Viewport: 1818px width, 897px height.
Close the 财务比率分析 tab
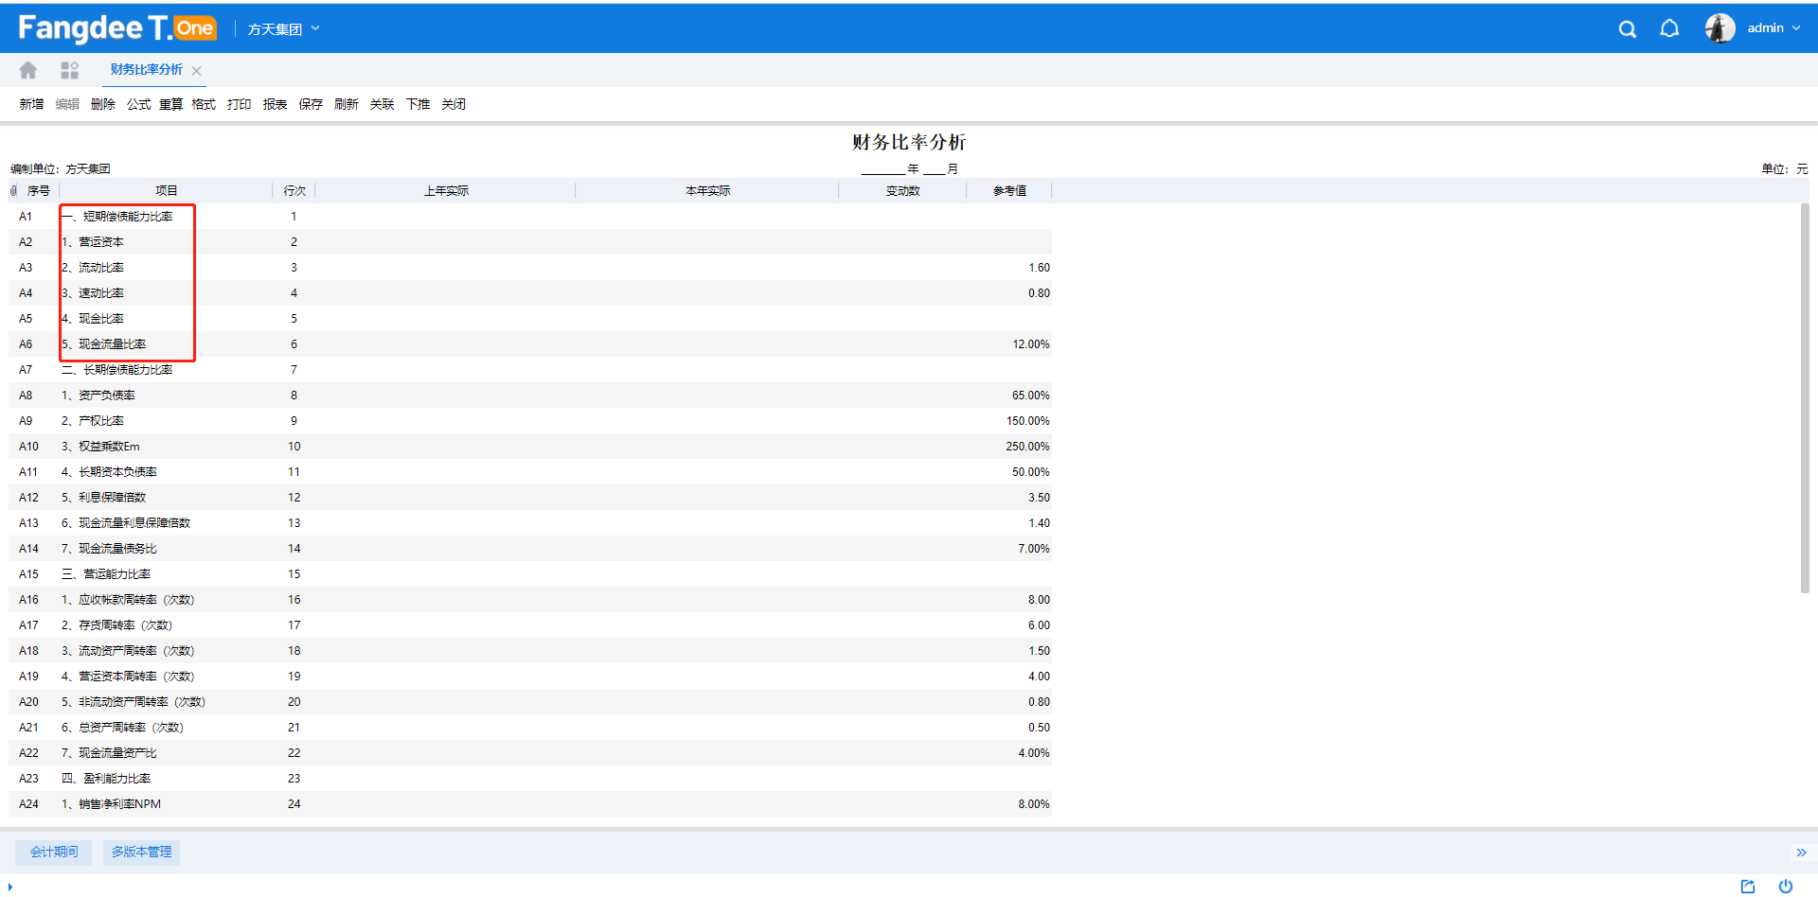(196, 71)
